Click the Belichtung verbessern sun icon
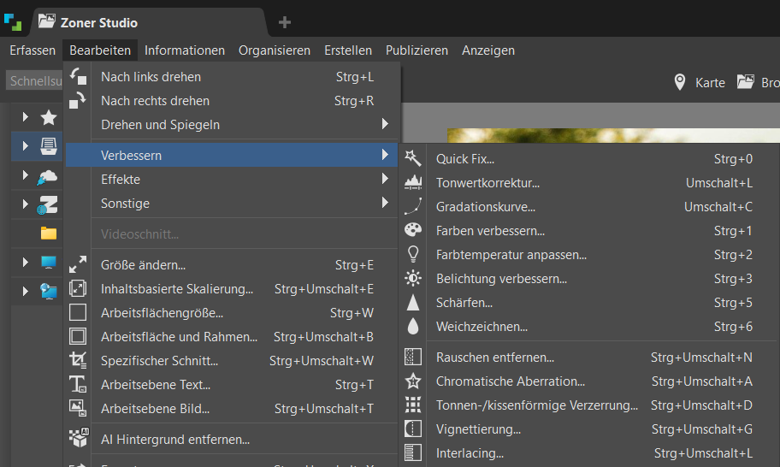Image resolution: width=780 pixels, height=467 pixels. 413,278
